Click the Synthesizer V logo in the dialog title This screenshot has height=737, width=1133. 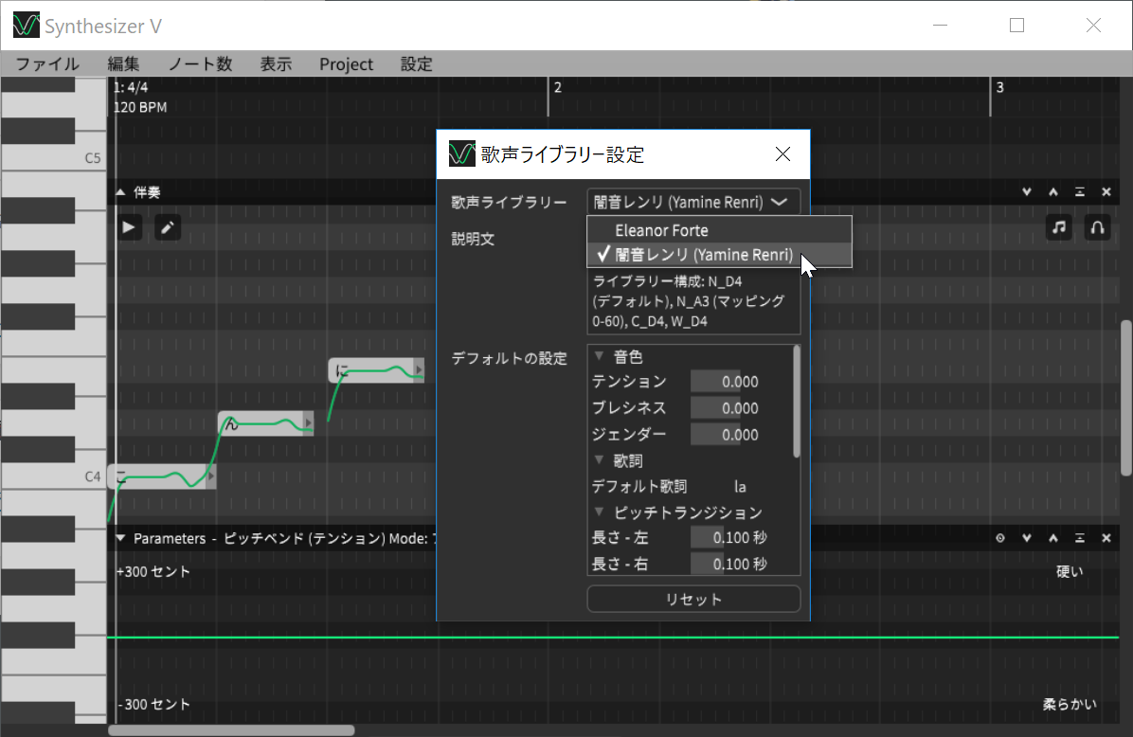[461, 153]
